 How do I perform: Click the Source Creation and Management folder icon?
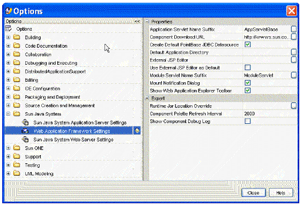coord(17,105)
